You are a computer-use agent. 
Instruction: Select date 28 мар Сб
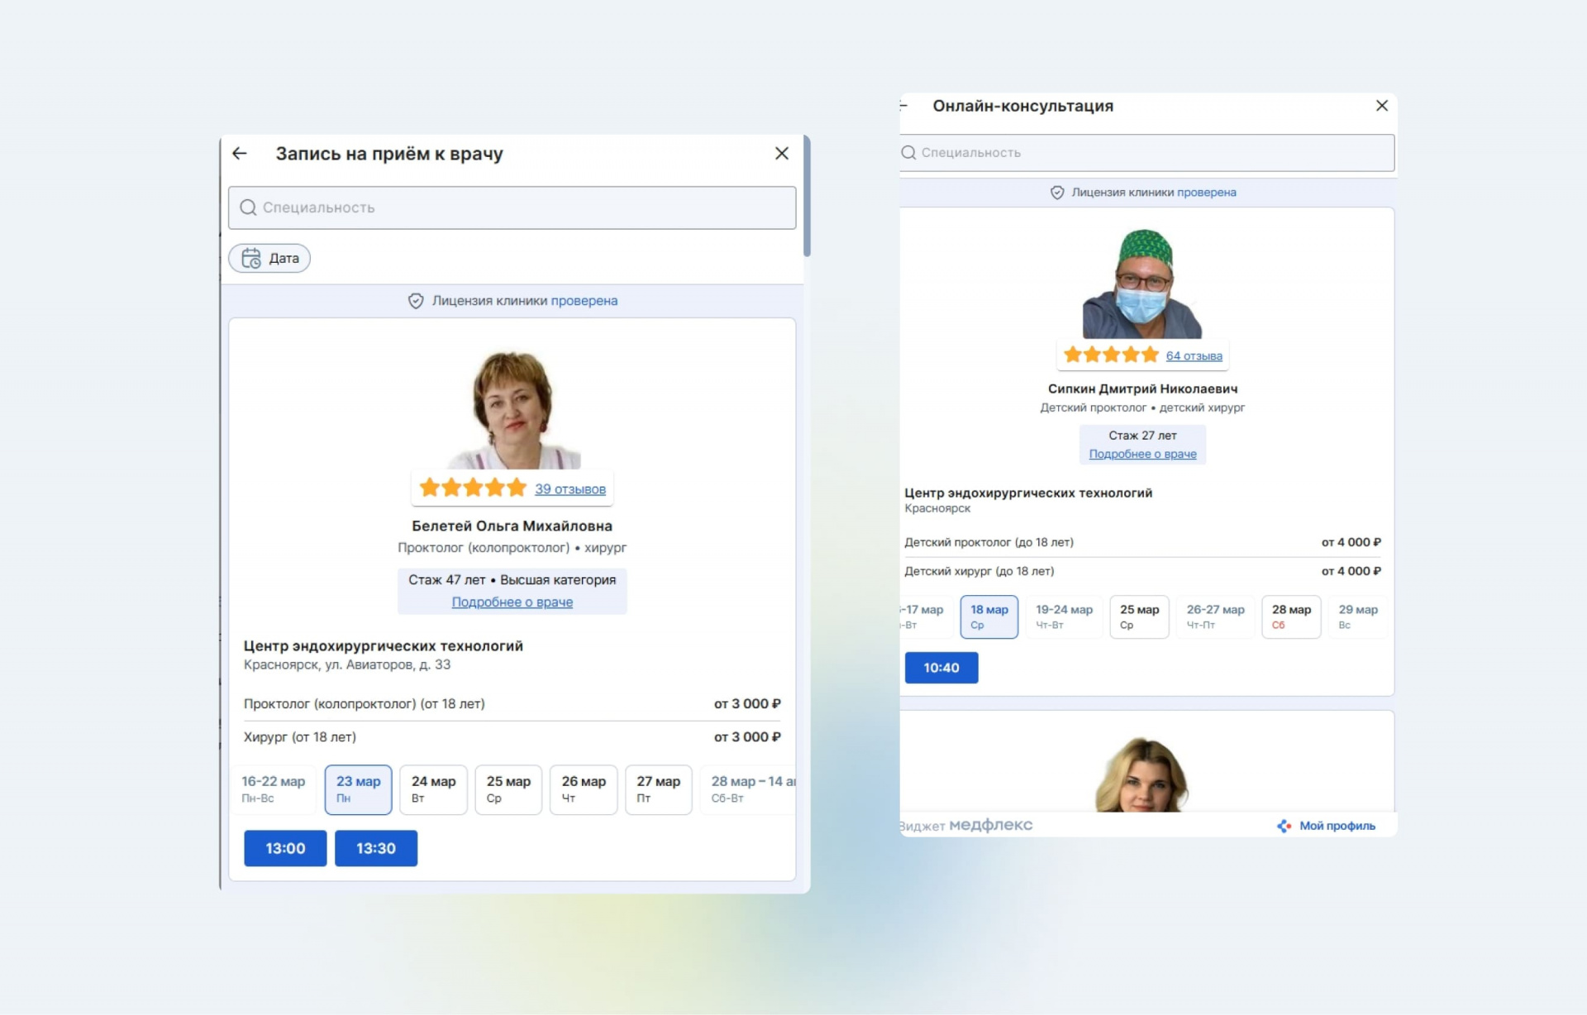tap(1291, 617)
